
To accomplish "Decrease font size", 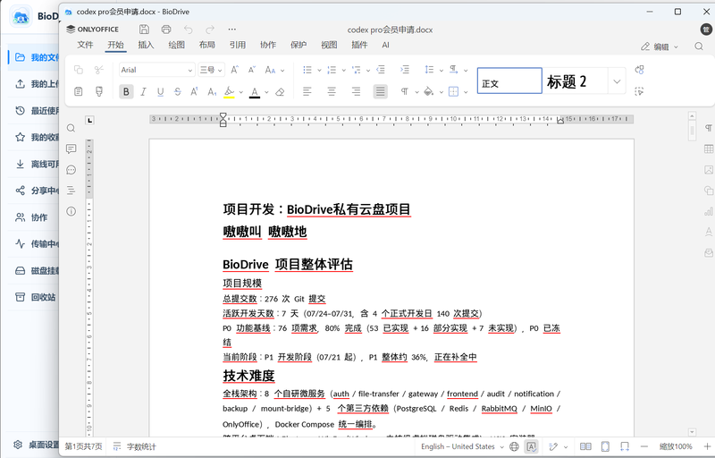I will (252, 70).
